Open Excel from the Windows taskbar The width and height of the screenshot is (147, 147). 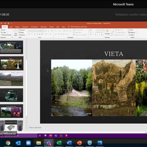click(59, 143)
